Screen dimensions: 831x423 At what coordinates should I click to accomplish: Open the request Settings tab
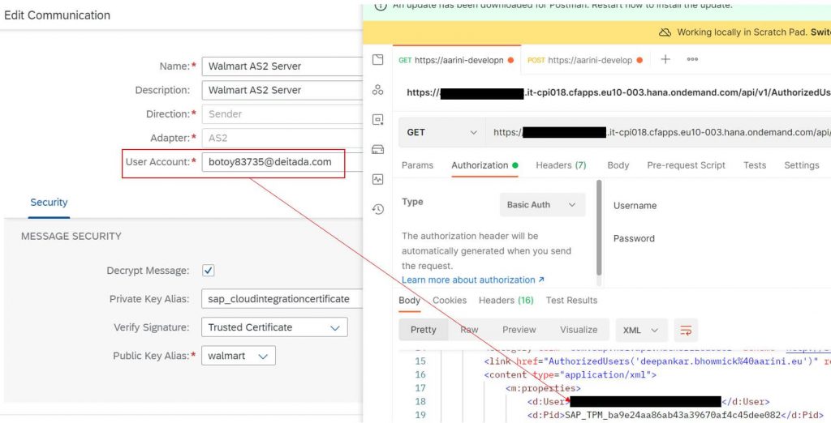pos(801,165)
